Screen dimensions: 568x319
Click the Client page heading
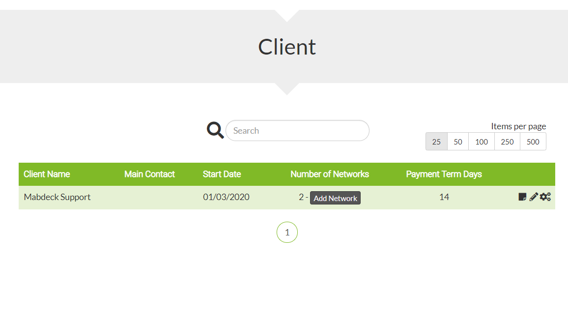[287, 47]
